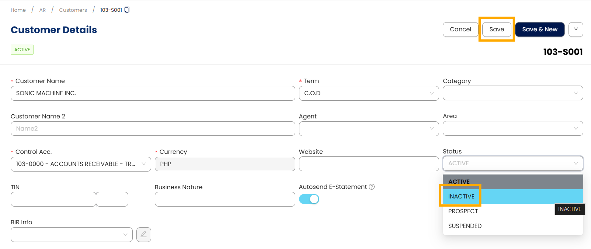
Task: Focus the Customer Name field
Action: [x=153, y=93]
